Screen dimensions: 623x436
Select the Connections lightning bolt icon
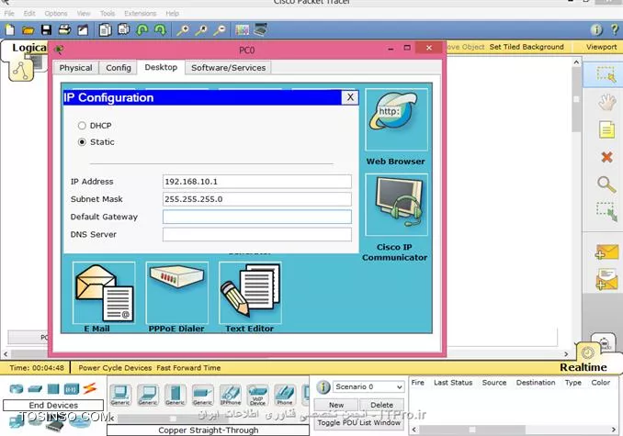tap(90, 388)
